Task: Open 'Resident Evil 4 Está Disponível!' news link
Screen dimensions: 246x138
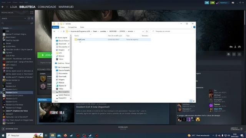Action: click(93, 107)
